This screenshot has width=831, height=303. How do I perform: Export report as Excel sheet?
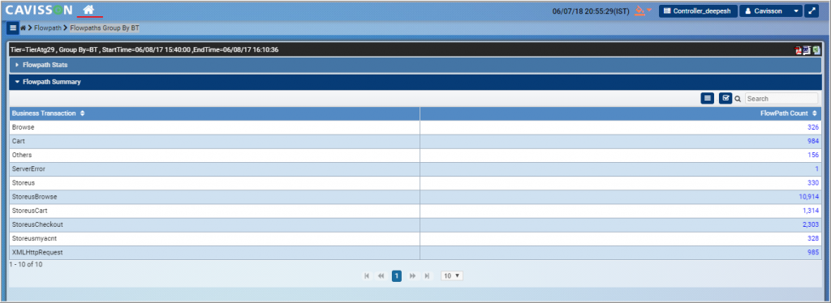(816, 50)
